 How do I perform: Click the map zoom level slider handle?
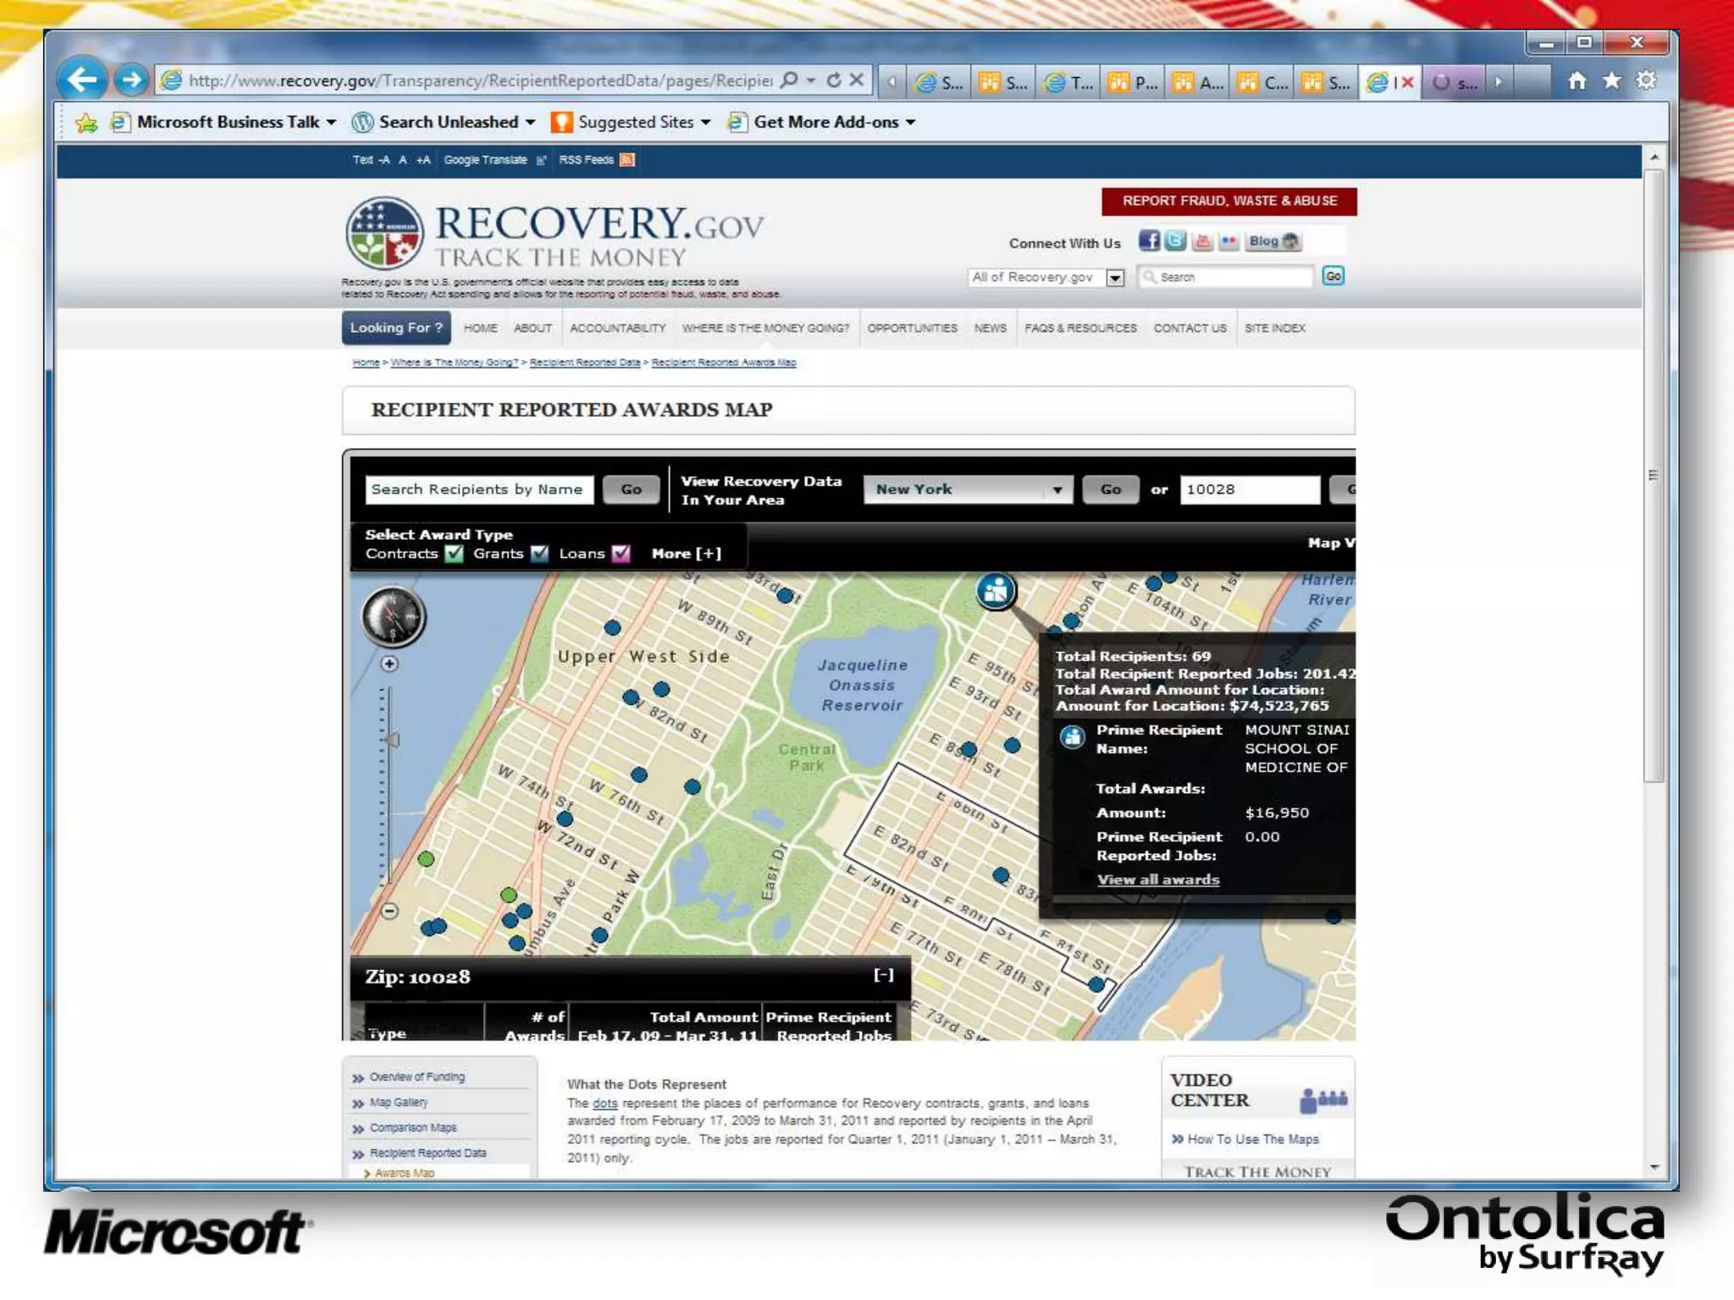[392, 740]
